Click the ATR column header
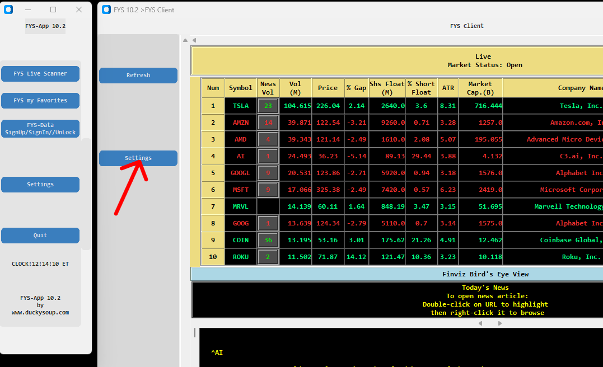603x367 pixels. [x=448, y=88]
